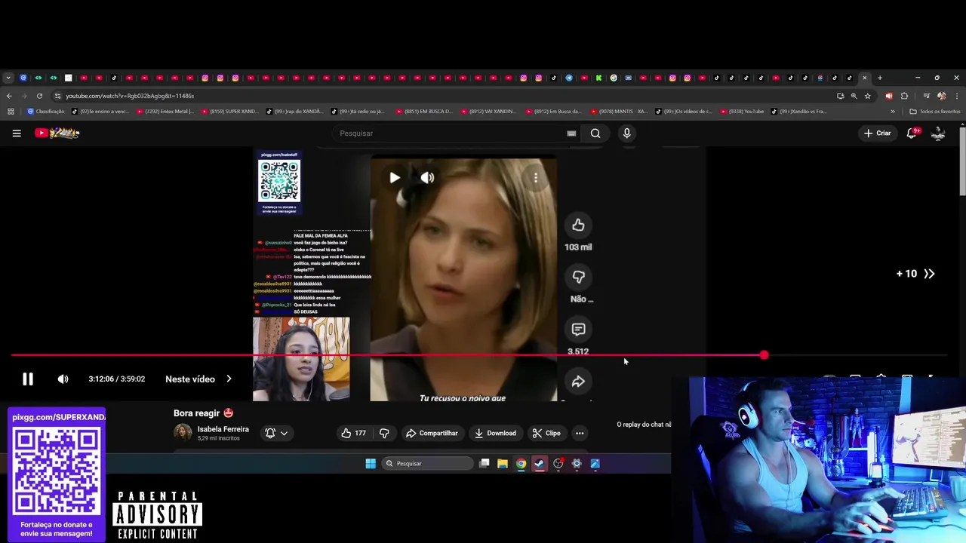Open Task View on the taskbar
This screenshot has height=543, width=966.
coord(485,464)
